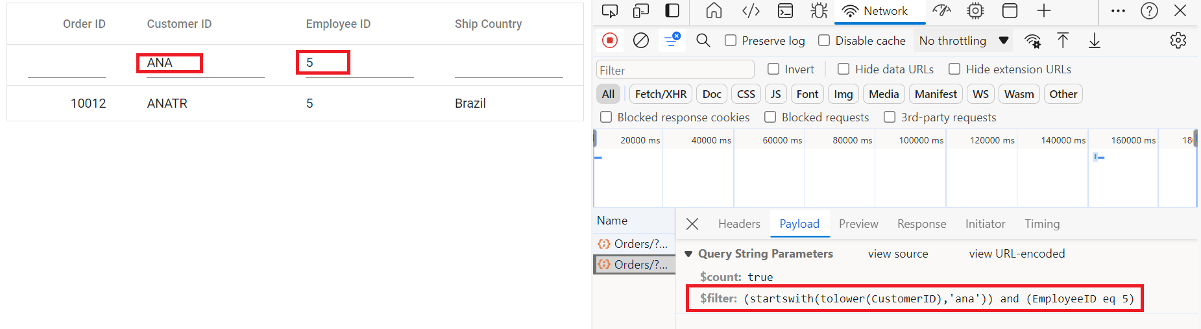Clear the network log
This screenshot has width=1201, height=329.
tap(640, 40)
